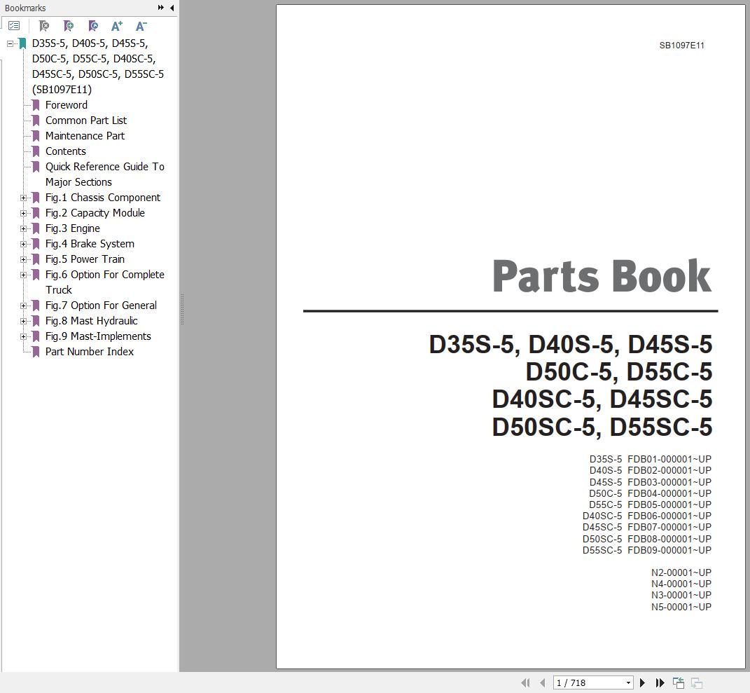Select the Fig.8 Mast Hydraulic bookmark label
The height and width of the screenshot is (693, 750).
(x=91, y=321)
